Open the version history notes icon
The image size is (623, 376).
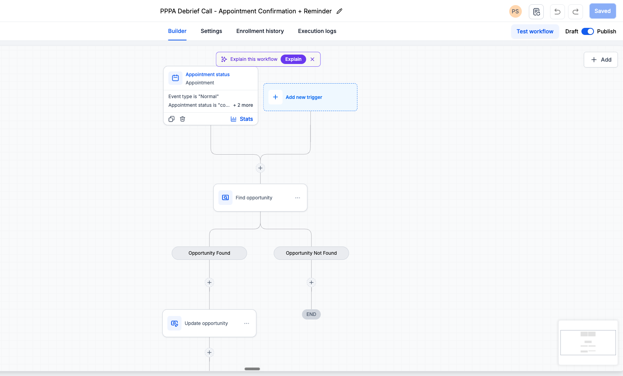tap(536, 11)
